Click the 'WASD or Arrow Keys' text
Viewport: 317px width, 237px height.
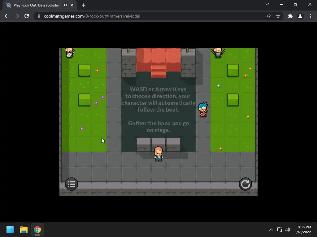158,89
